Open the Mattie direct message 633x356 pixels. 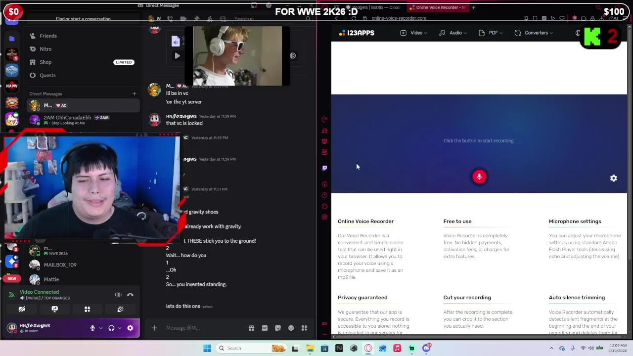[83, 279]
